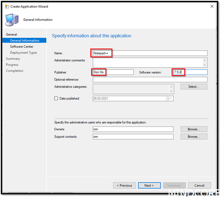Click the Optional reference text box

(x=150, y=80)
